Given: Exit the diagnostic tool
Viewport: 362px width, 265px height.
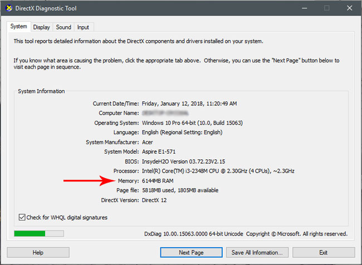Looking at the screenshot, I should pyautogui.click(x=324, y=253).
